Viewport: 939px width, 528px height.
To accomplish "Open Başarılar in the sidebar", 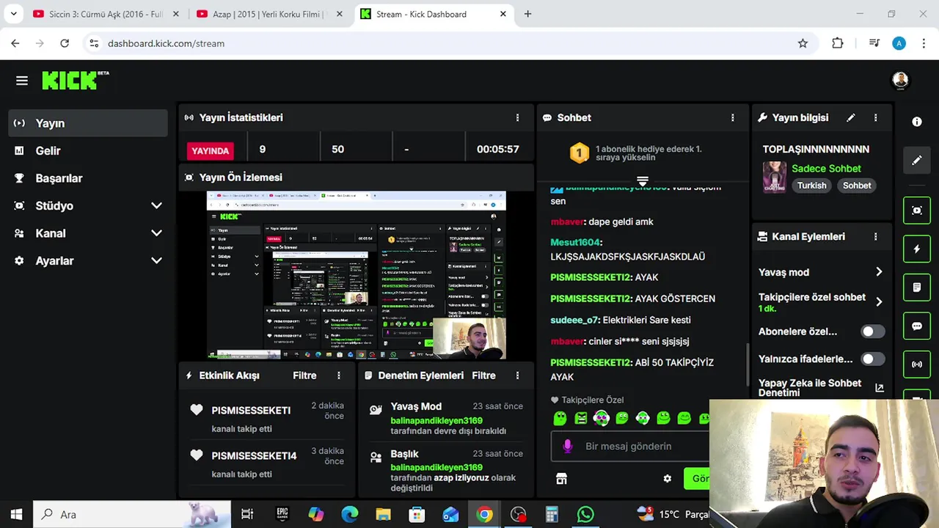I will [88, 178].
